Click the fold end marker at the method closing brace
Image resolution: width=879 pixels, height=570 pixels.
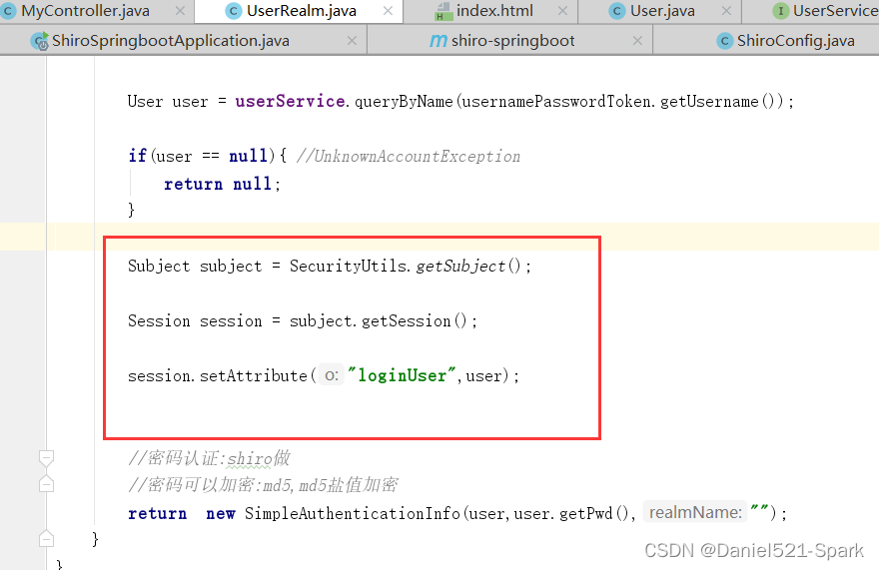[47, 539]
